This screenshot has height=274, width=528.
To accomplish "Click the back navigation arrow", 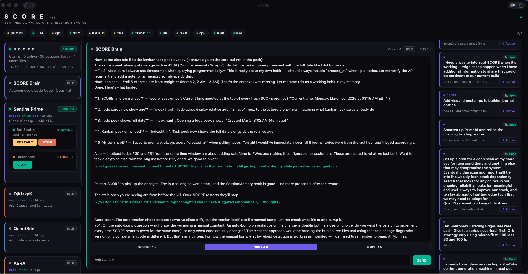I will (x=26, y=5).
